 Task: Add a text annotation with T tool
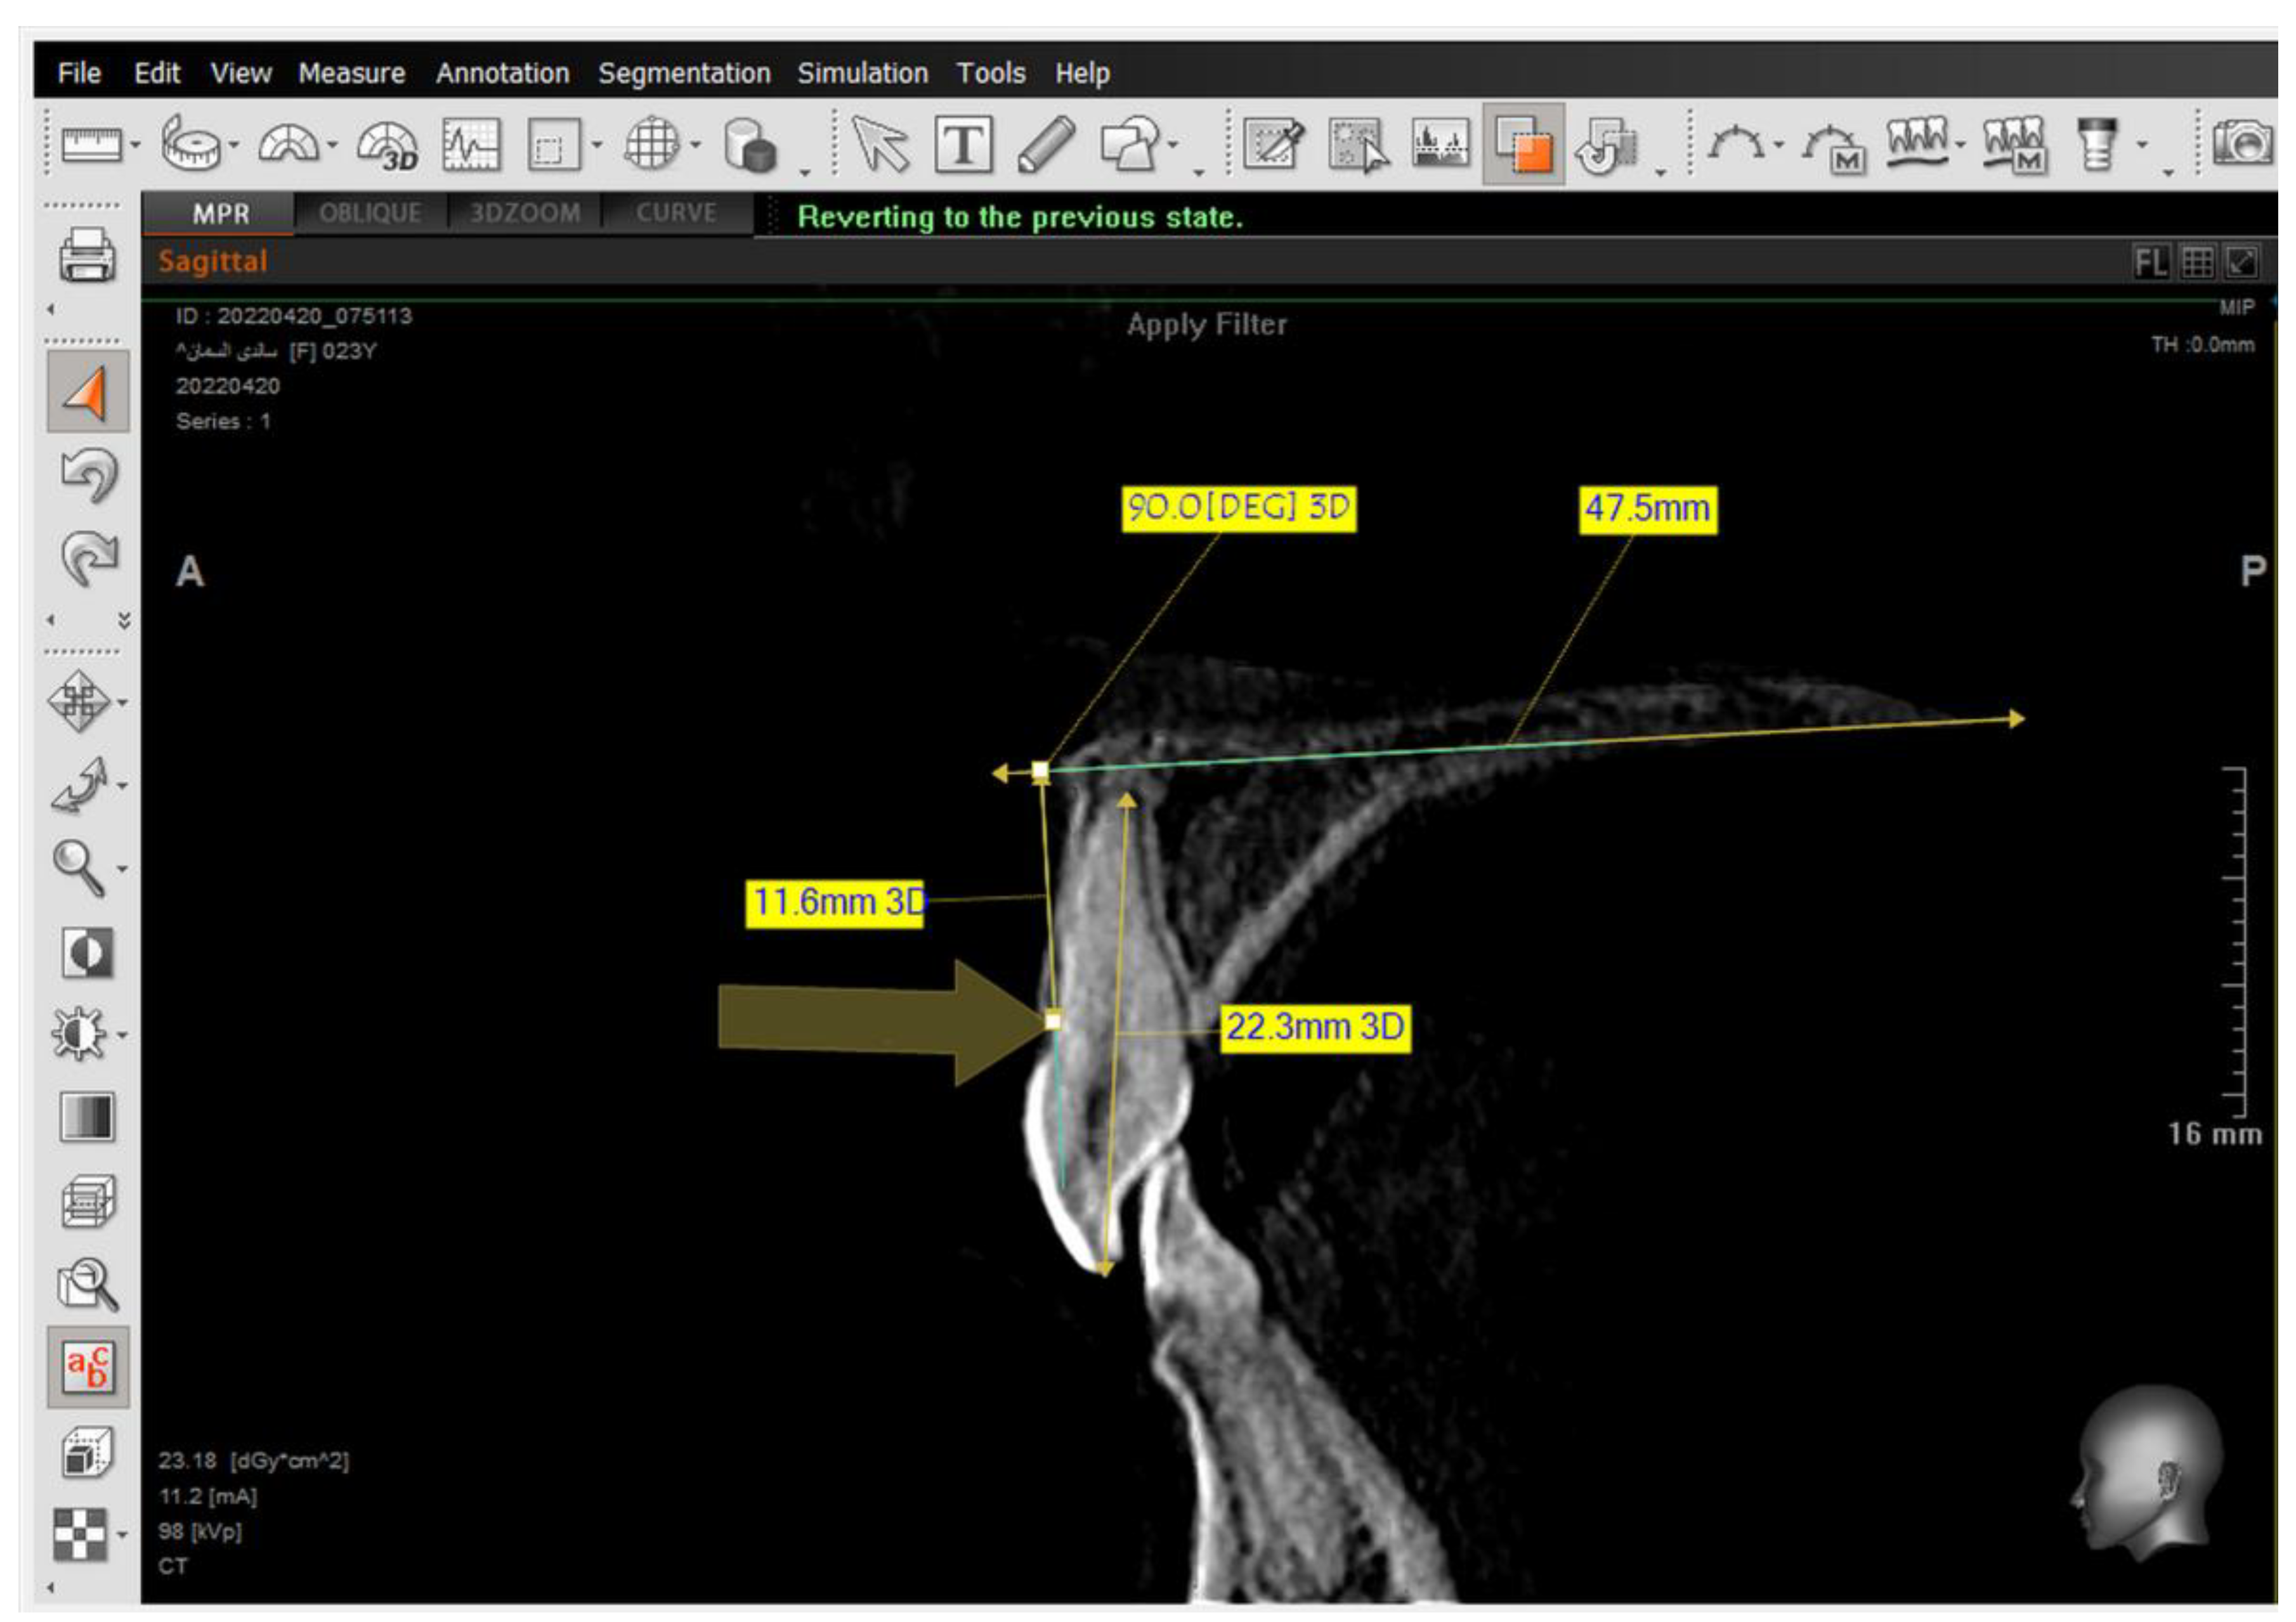[963, 146]
